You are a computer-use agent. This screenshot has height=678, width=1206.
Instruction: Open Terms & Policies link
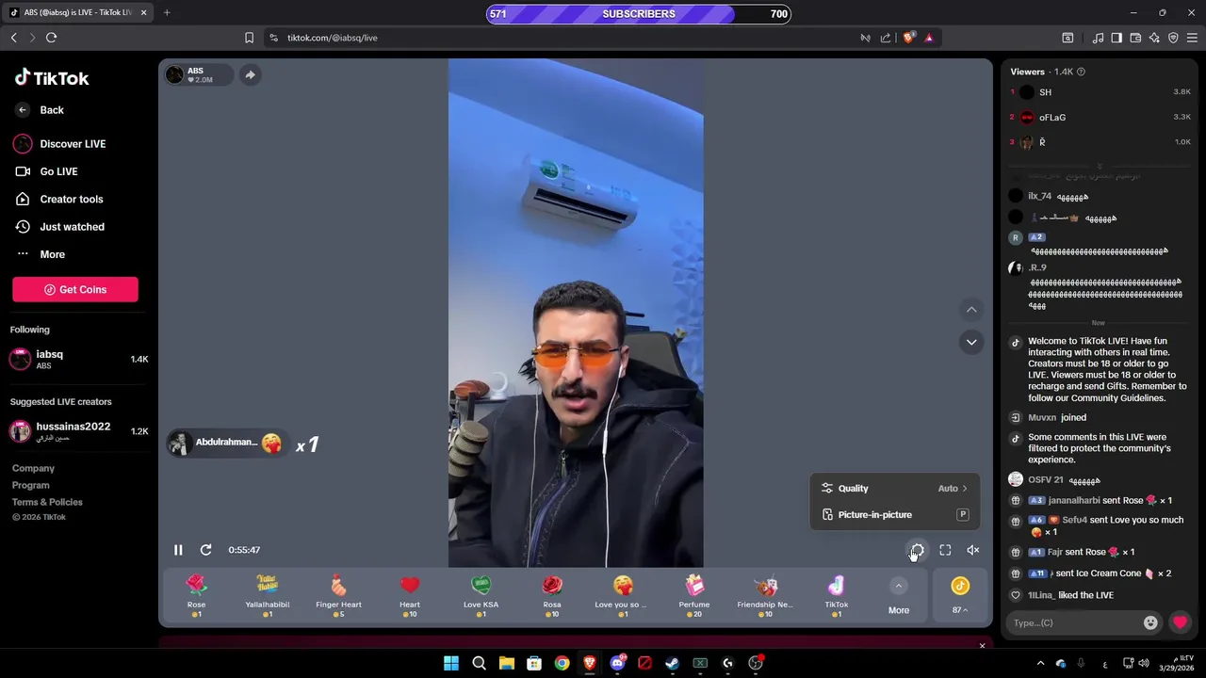(47, 502)
